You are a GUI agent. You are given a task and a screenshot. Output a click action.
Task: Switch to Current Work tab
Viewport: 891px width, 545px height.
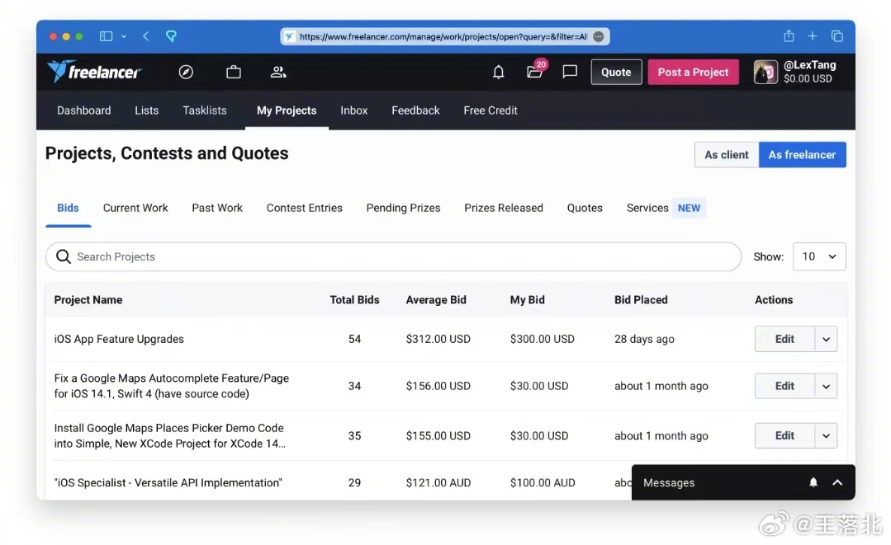[135, 208]
